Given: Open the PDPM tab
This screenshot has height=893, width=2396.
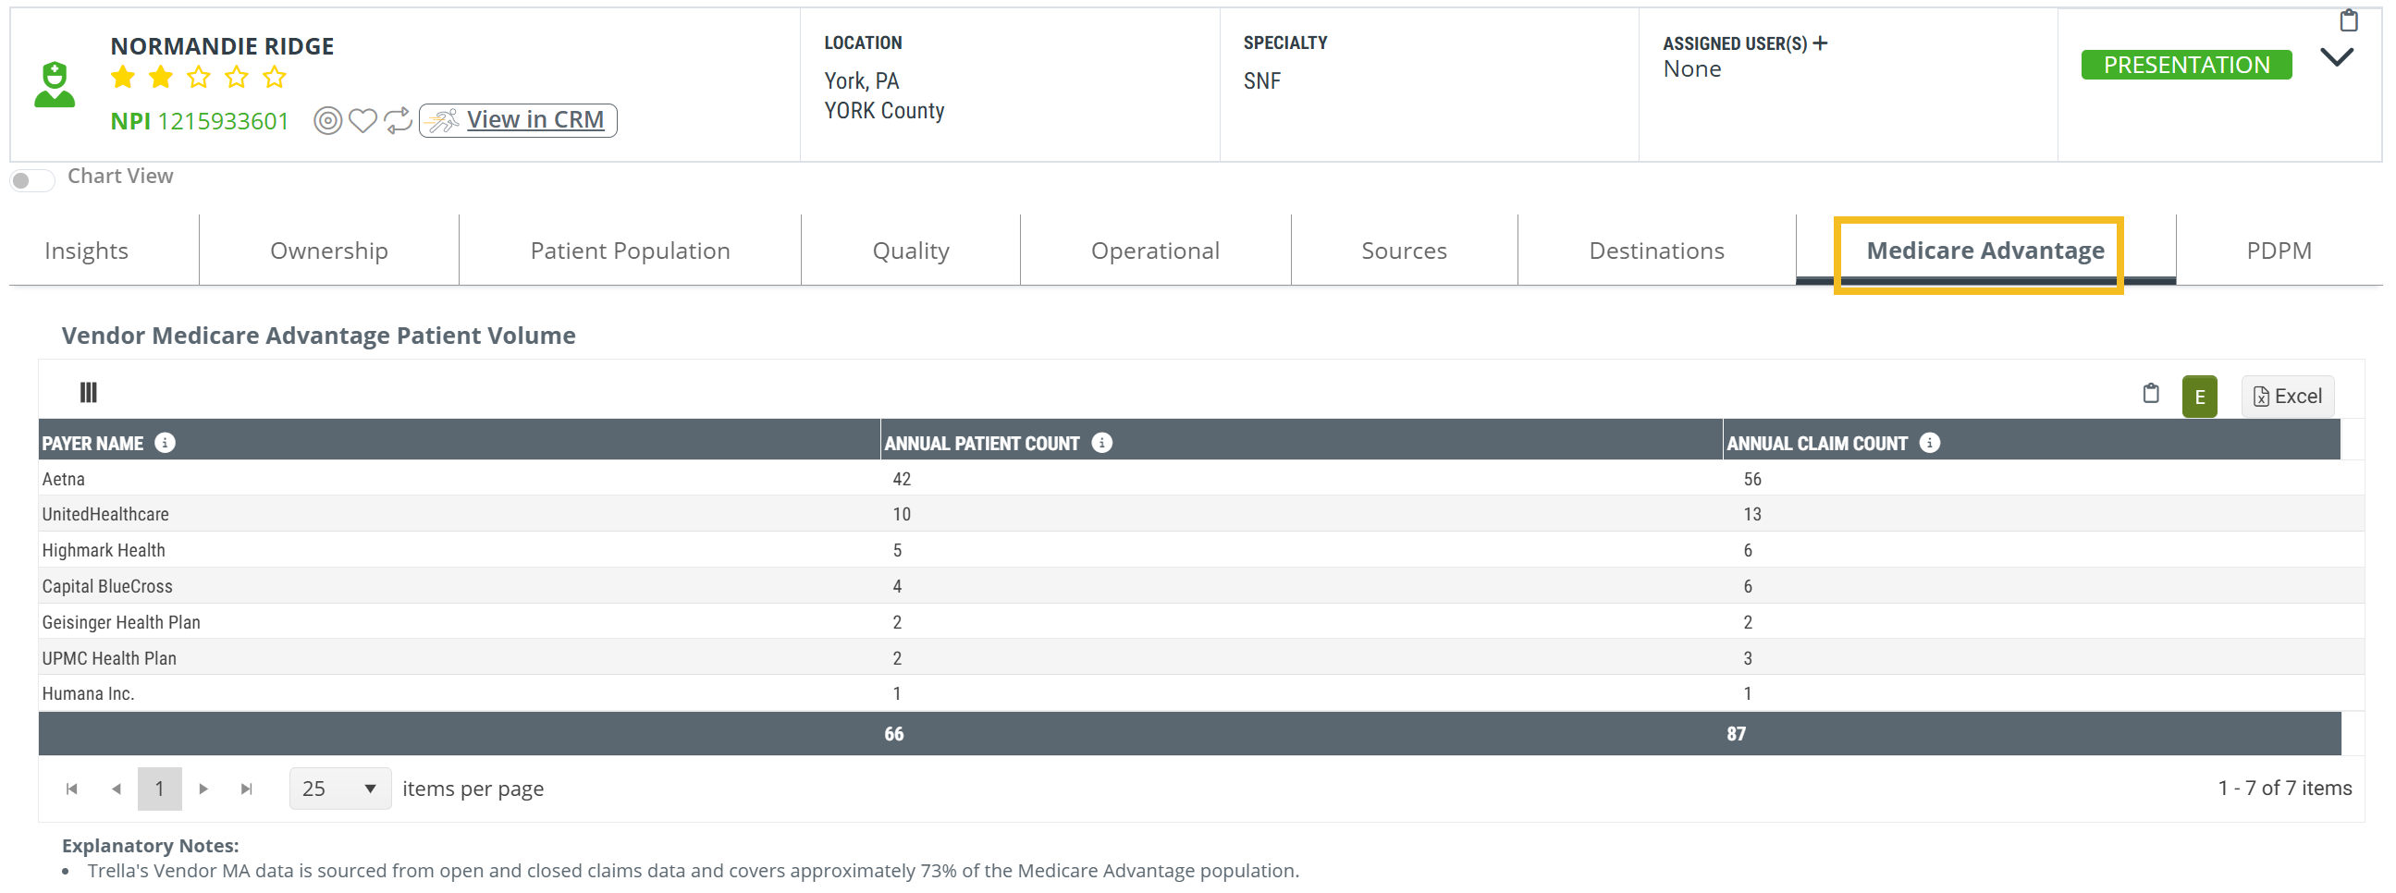Looking at the screenshot, I should 2278,251.
